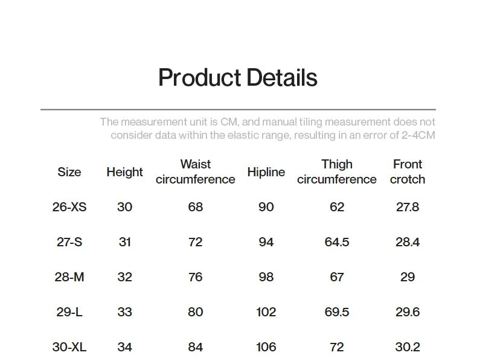Image resolution: width=477 pixels, height=364 pixels.
Task: Select the 30-XL size row label
Action: (69, 347)
